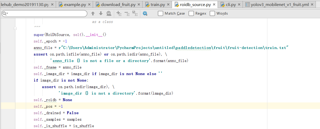Viewport: 320px width, 129px height.
Task: Switch to the lehub_demo20191130.py tab
Action: [x=28, y=4]
